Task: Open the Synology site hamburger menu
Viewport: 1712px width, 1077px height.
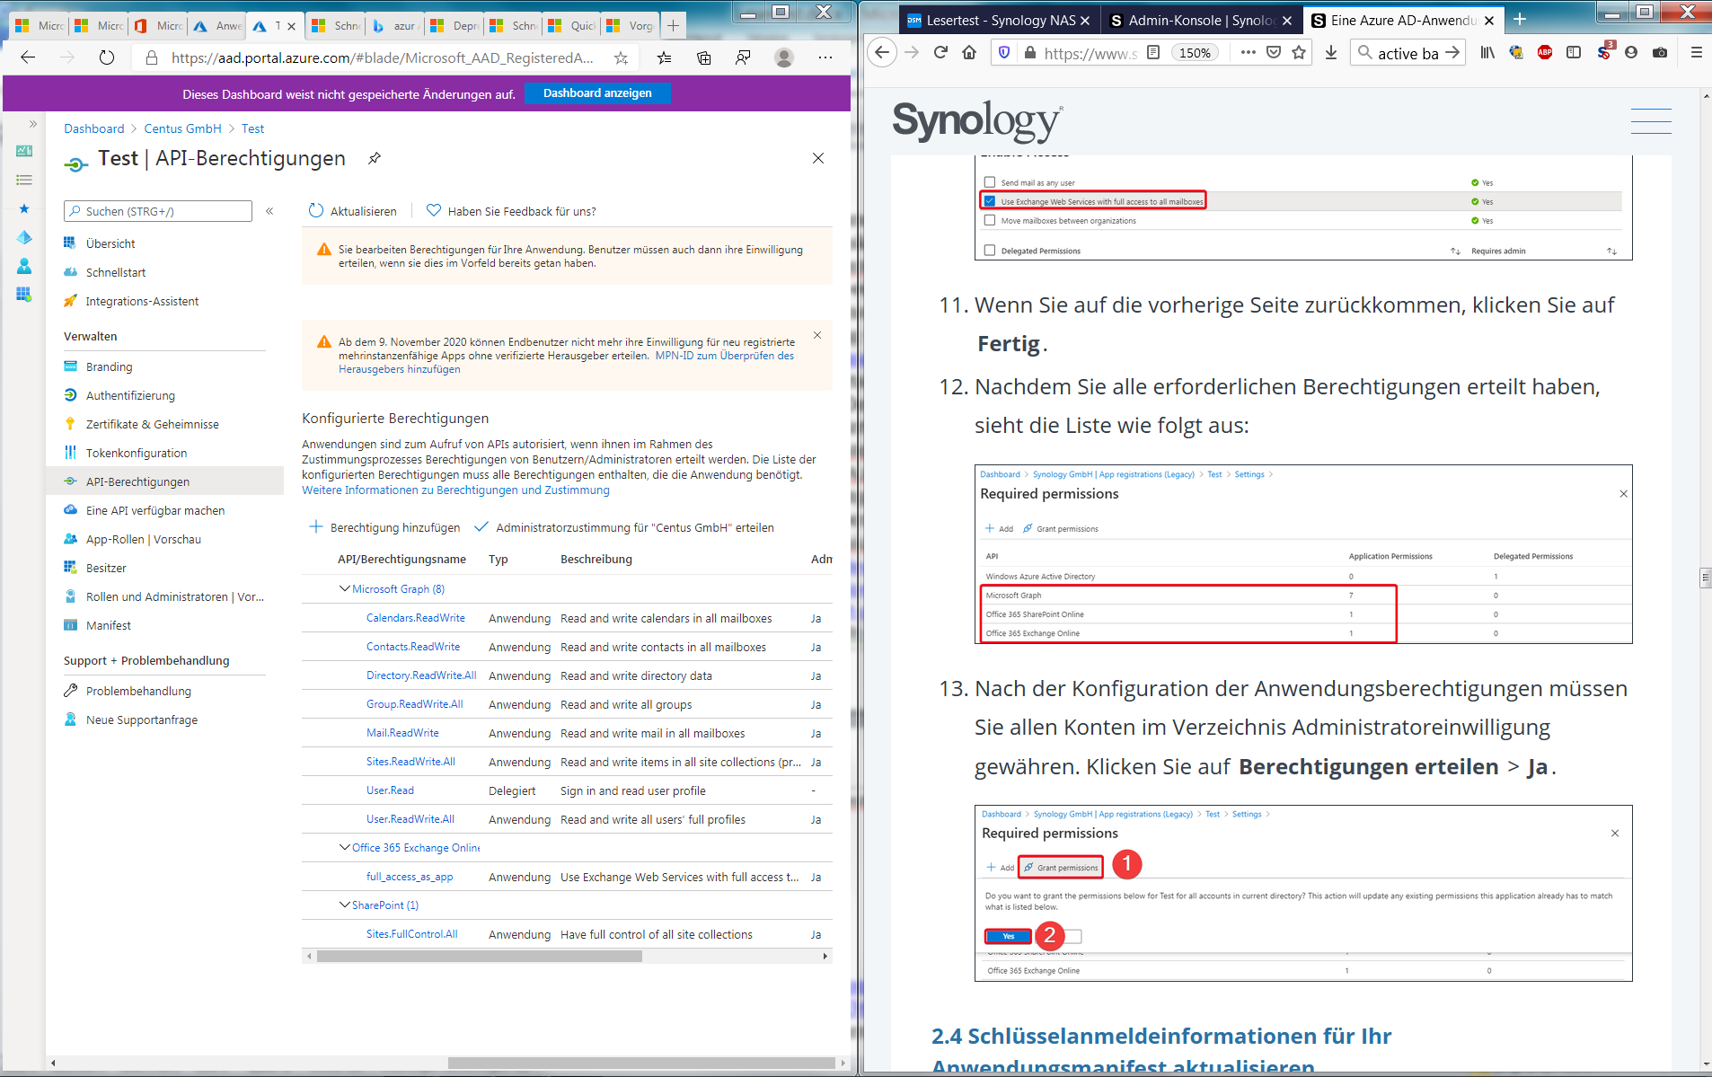Action: click(1651, 121)
